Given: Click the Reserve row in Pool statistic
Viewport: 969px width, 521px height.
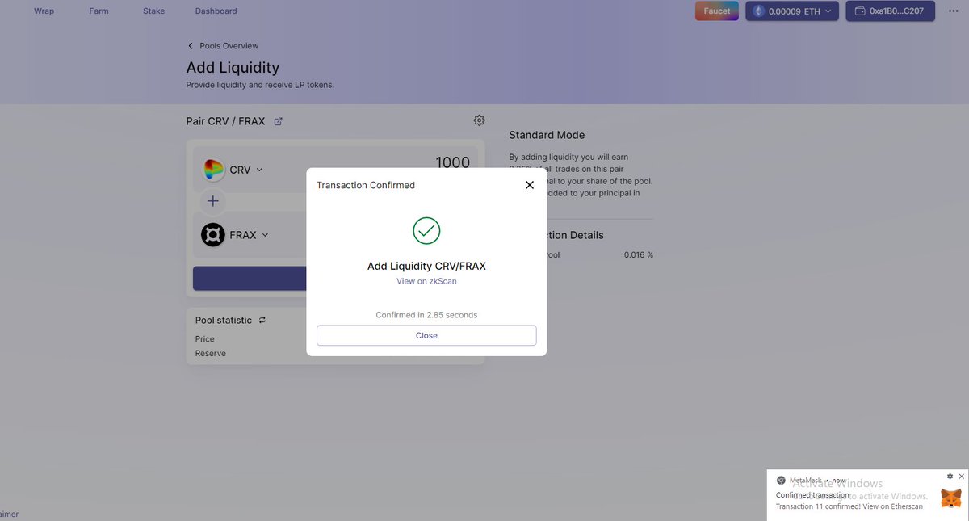Looking at the screenshot, I should point(335,354).
